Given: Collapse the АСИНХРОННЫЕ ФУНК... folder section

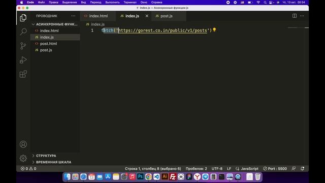Looking at the screenshot, I should point(55,24).
